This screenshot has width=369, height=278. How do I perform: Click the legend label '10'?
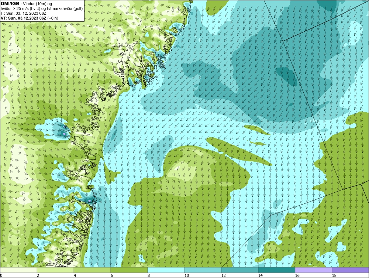187,275
